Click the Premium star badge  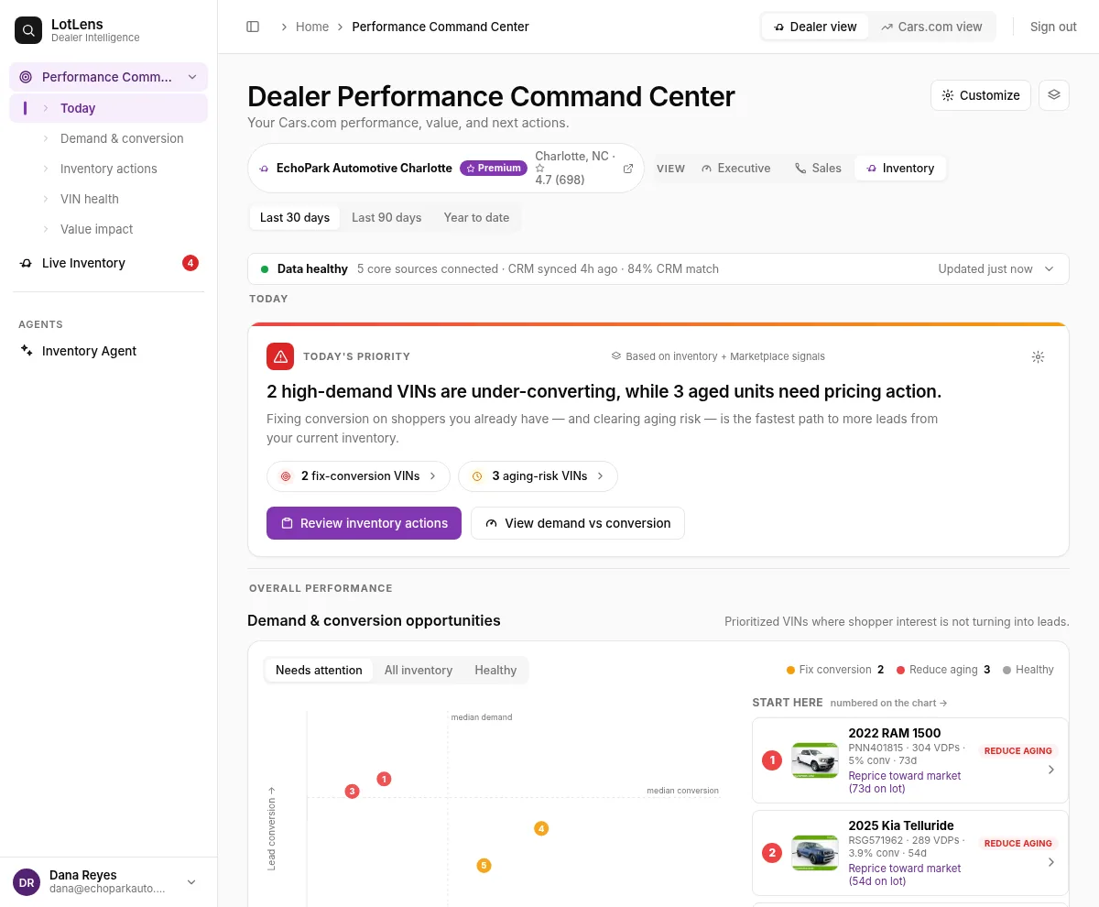494,169
